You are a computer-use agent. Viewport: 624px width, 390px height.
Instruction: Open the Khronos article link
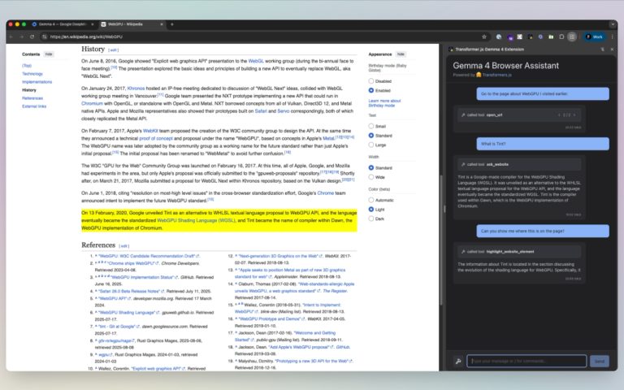[x=136, y=89]
